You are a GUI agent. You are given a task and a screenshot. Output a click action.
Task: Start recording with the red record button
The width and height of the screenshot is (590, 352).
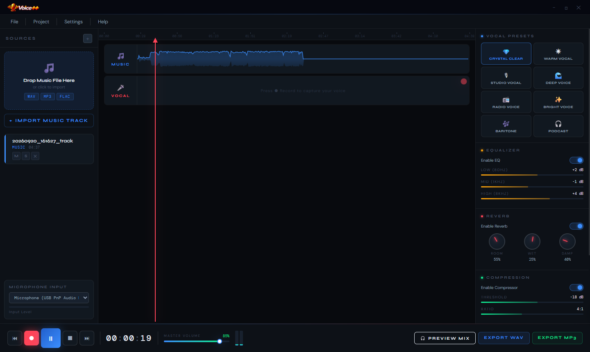point(32,338)
